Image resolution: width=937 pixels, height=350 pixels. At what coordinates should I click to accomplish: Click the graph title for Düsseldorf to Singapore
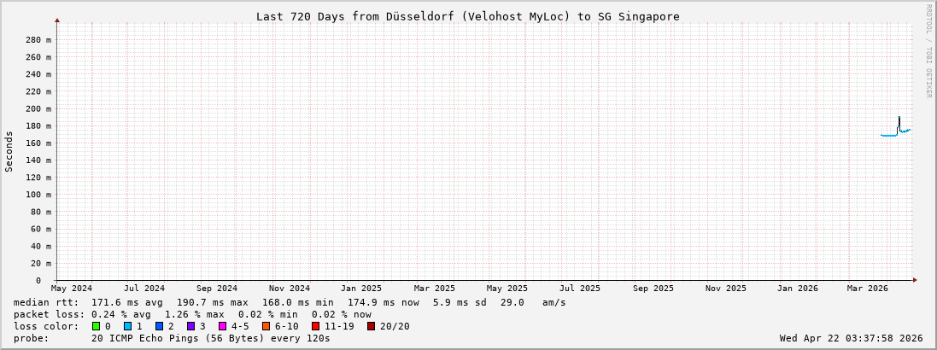pyautogui.click(x=468, y=16)
